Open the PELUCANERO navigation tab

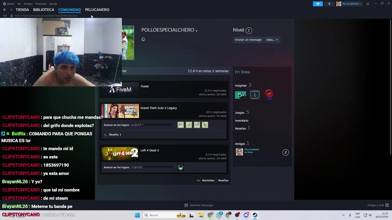97,10
